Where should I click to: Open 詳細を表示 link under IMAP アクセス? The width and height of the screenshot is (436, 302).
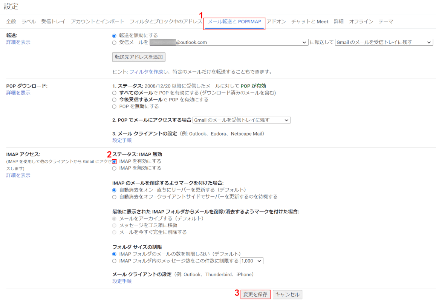coord(18,175)
